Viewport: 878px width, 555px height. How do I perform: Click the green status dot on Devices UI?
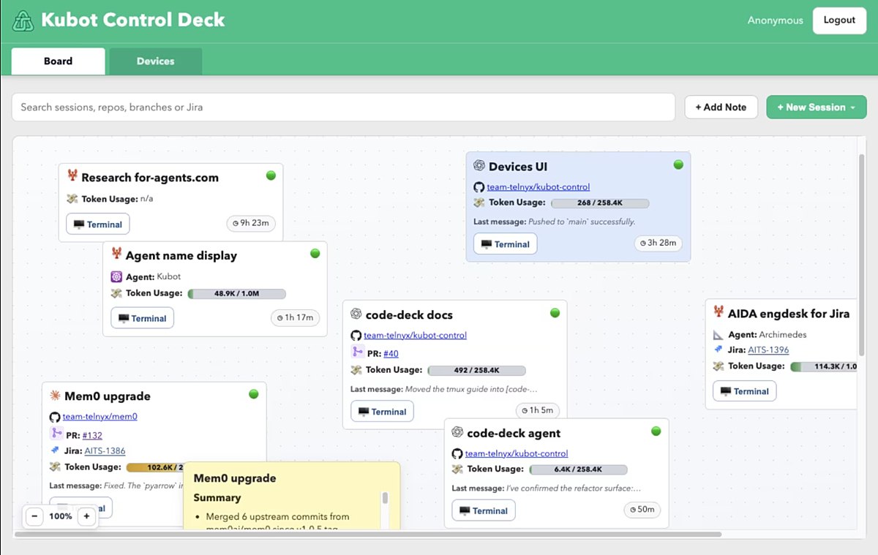(x=678, y=165)
